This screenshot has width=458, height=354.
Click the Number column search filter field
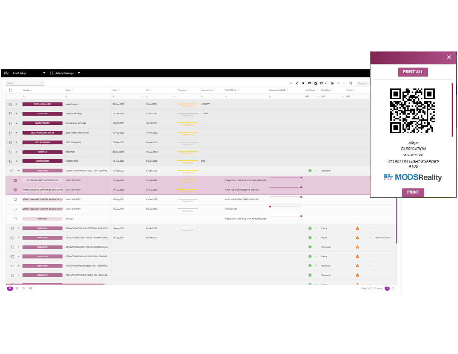[42, 96]
